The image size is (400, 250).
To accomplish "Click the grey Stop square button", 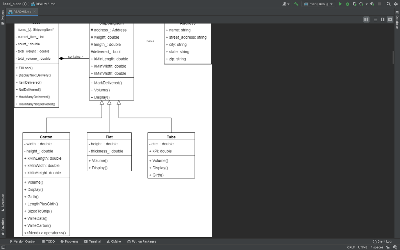I will point(379,4).
